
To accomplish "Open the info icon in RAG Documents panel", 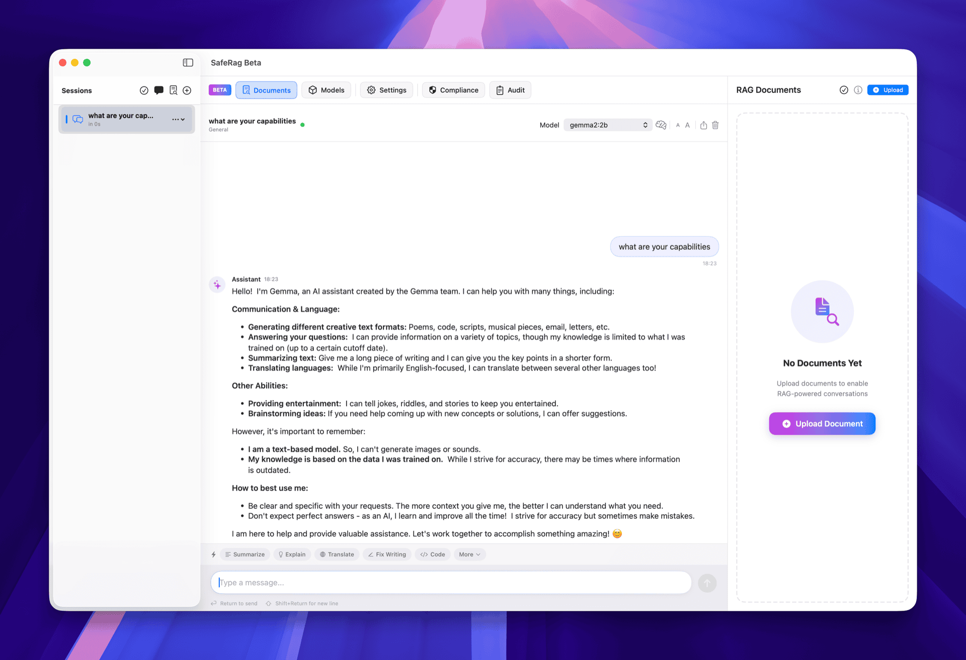I will coord(859,90).
